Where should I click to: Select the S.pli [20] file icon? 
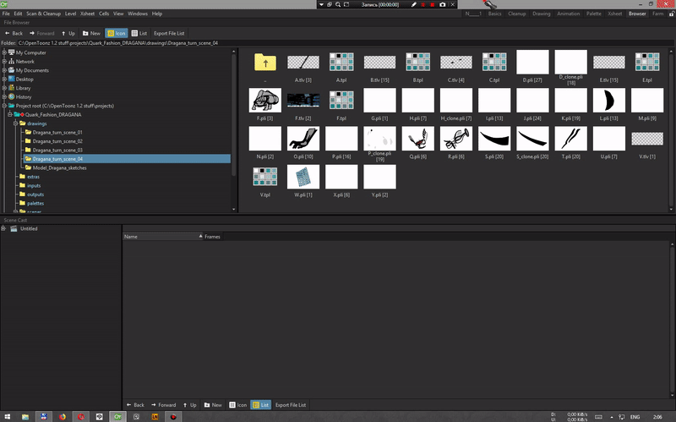[x=494, y=139]
